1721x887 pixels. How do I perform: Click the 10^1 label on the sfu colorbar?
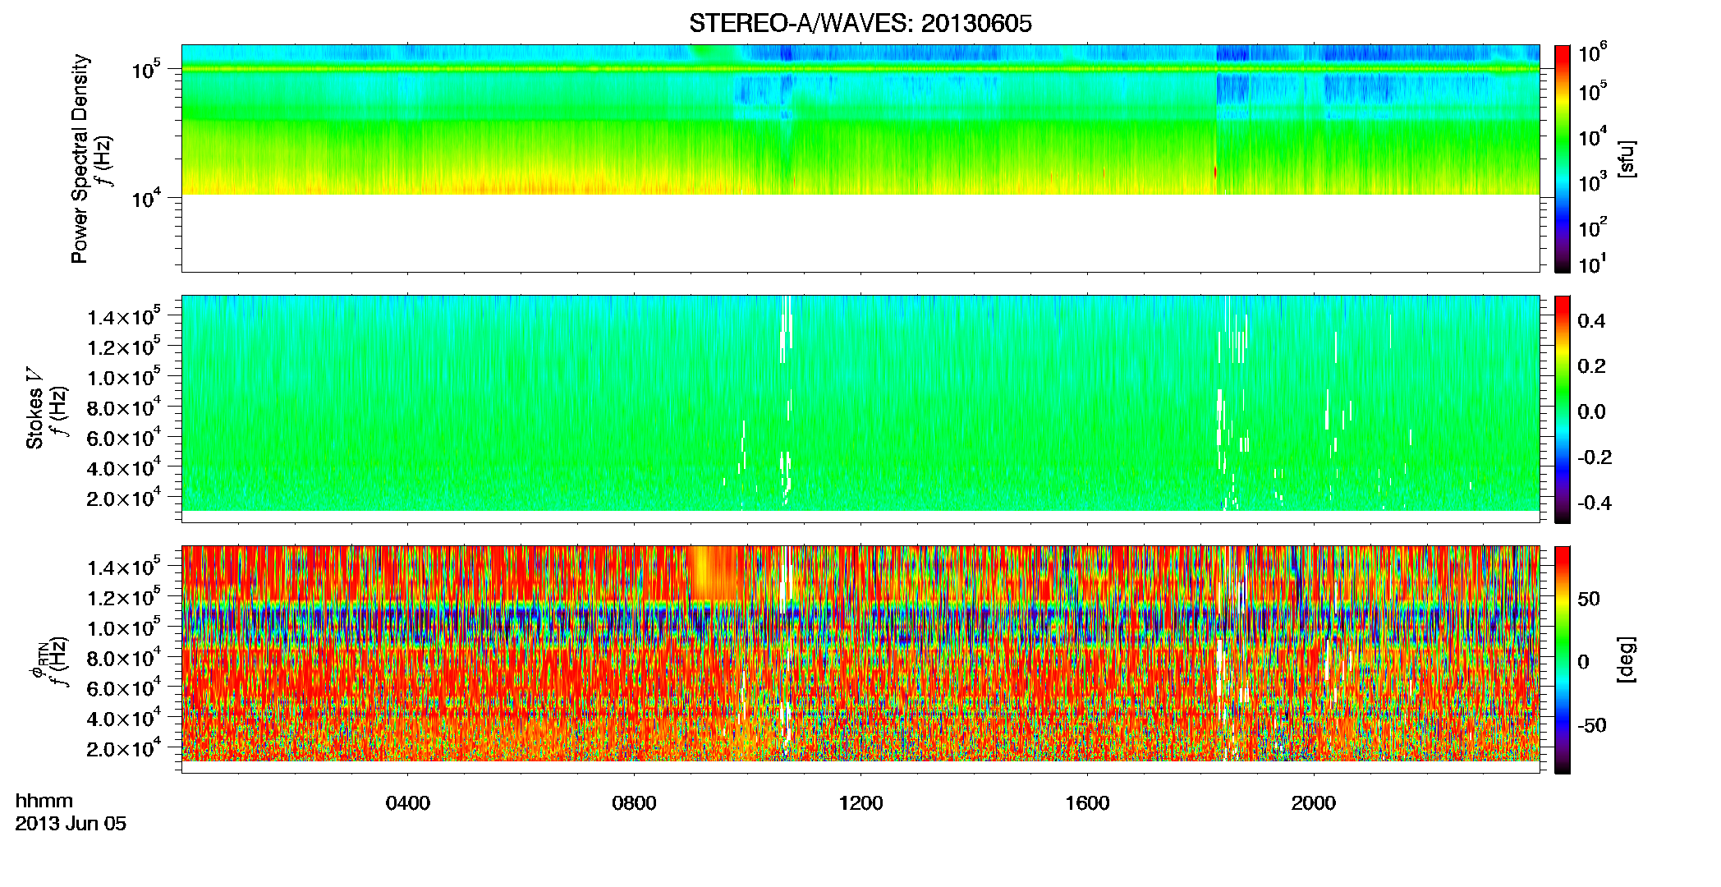pyautogui.click(x=1591, y=264)
